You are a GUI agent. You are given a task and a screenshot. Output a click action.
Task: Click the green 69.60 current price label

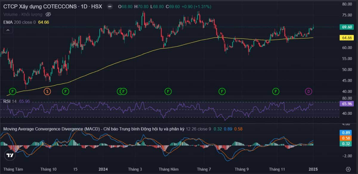click(347, 27)
